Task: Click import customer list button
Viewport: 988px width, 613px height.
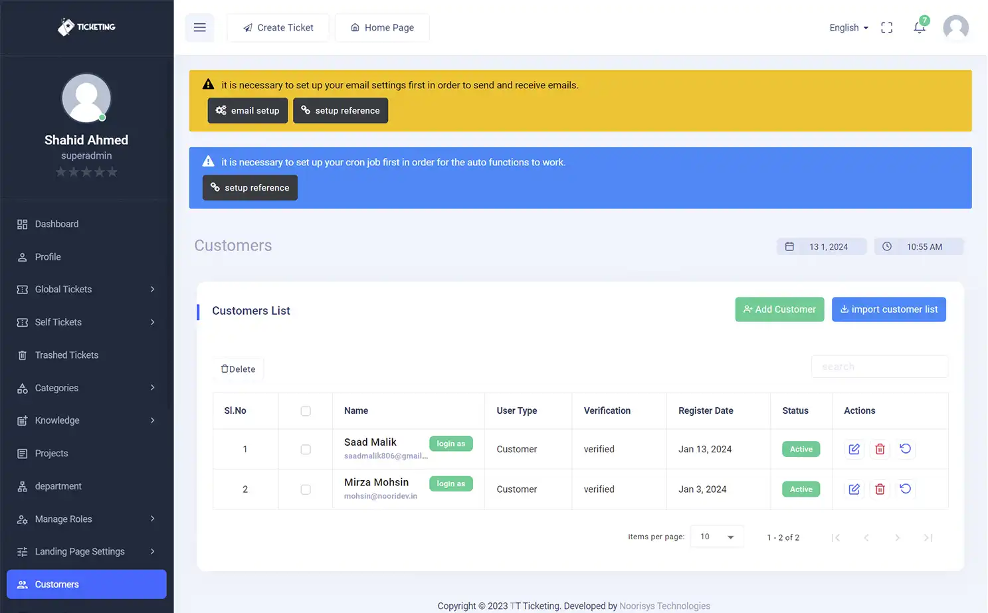Action: (x=888, y=309)
